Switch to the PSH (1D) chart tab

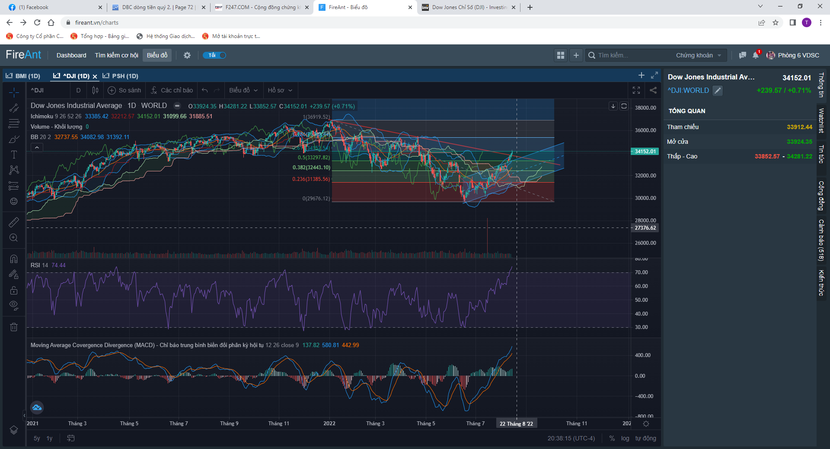point(120,76)
